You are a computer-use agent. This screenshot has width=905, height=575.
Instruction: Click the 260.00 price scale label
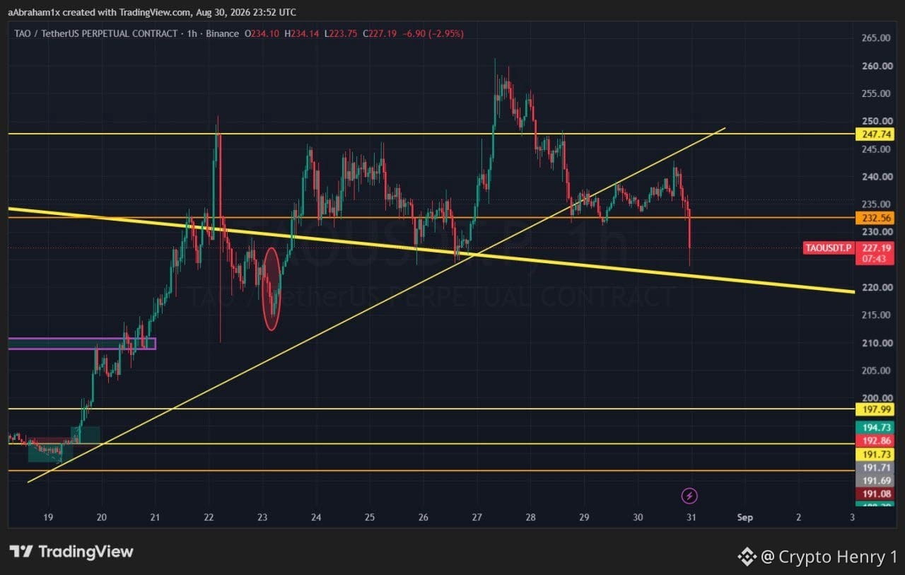[x=875, y=66]
